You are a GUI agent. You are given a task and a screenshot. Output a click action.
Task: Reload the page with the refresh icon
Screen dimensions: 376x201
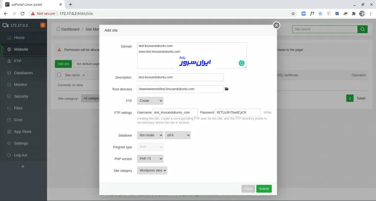[x=22, y=14]
